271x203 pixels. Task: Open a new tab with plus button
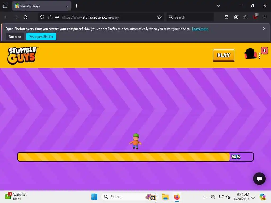[76, 6]
